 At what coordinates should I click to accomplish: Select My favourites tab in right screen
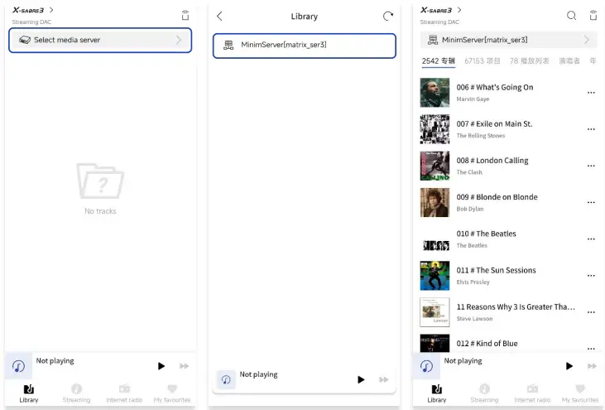(580, 393)
